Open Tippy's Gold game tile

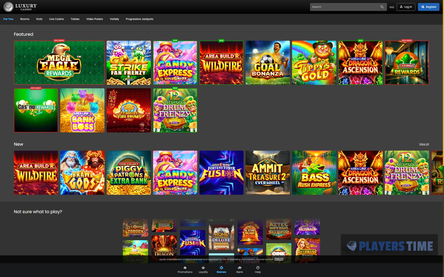point(314,63)
